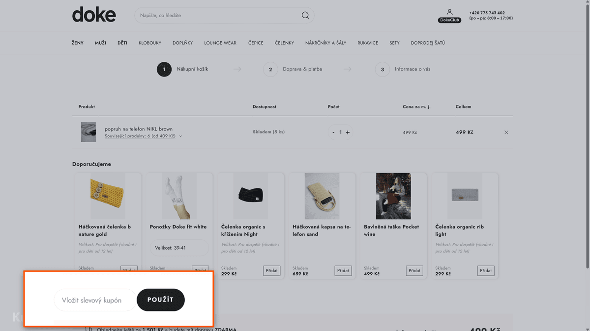Viewport: 590px width, 331px height.
Task: Increase quantity with the plus button
Action: click(348, 132)
